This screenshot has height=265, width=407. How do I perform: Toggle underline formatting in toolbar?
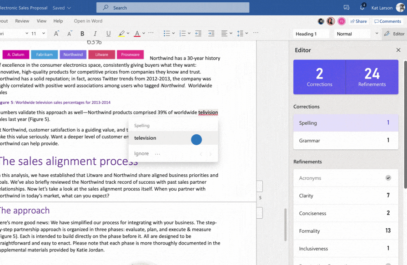tap(108, 34)
